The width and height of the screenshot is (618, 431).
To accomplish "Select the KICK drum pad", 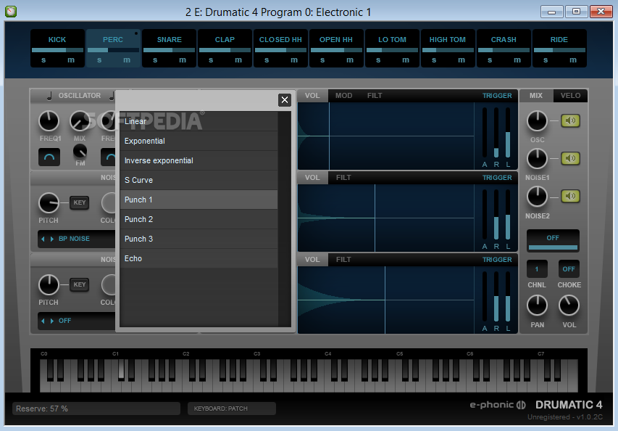I will [57, 39].
